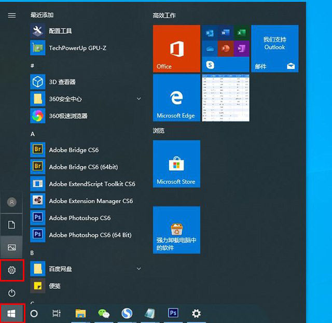
Task: Open Pictures from Start sidebar
Action: click(x=11, y=247)
